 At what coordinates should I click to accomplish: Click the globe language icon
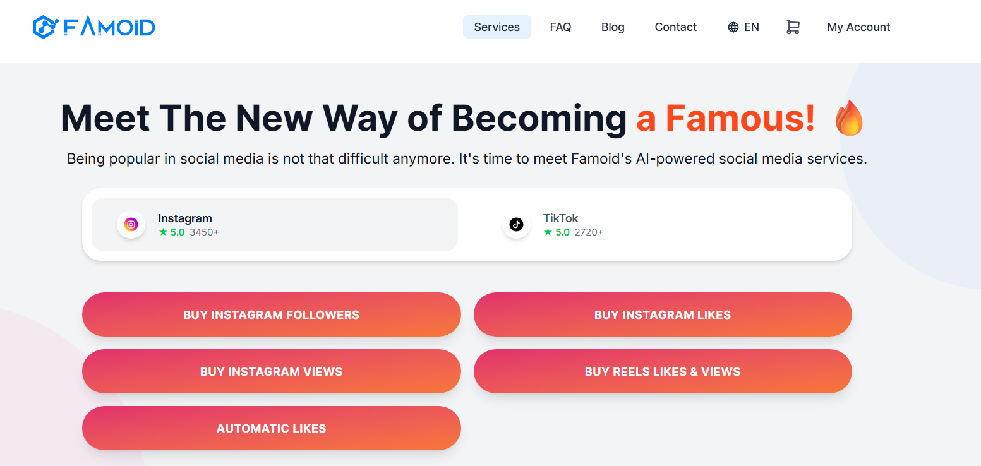pos(733,27)
